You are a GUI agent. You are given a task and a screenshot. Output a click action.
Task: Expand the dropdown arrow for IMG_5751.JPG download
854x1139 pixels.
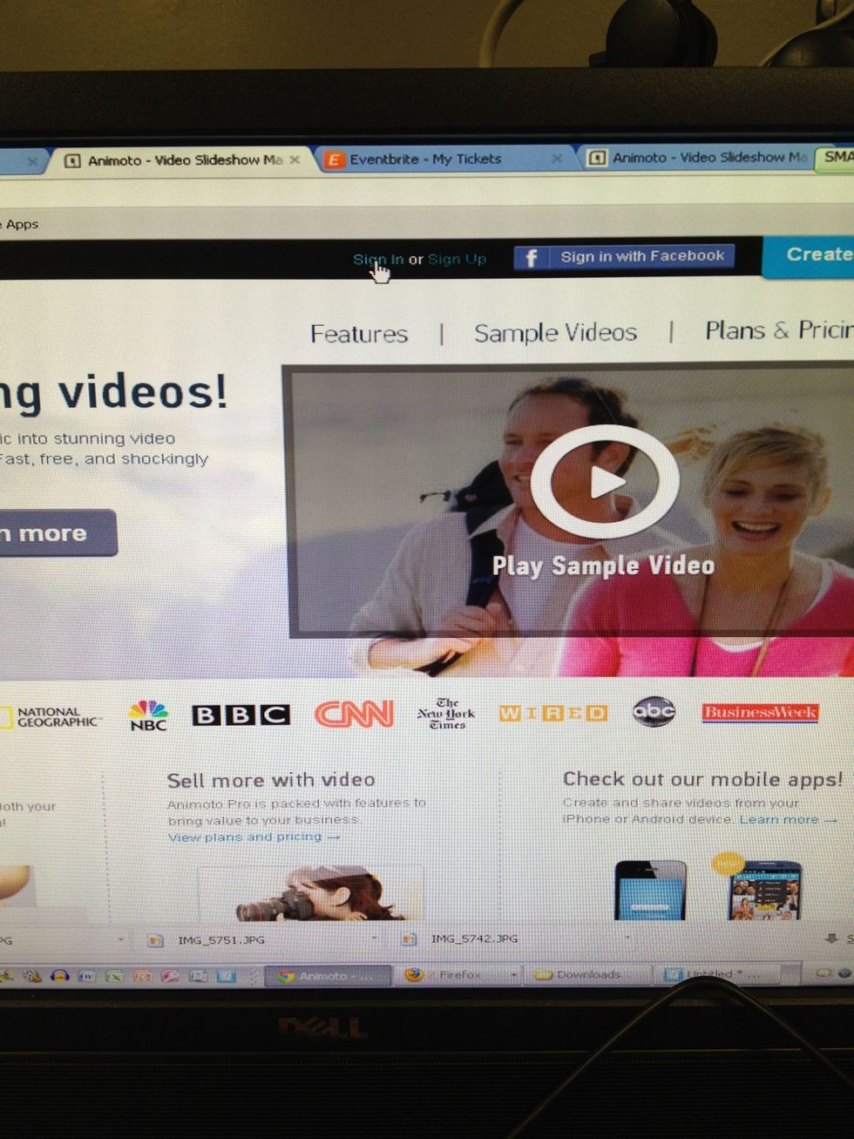[375, 939]
